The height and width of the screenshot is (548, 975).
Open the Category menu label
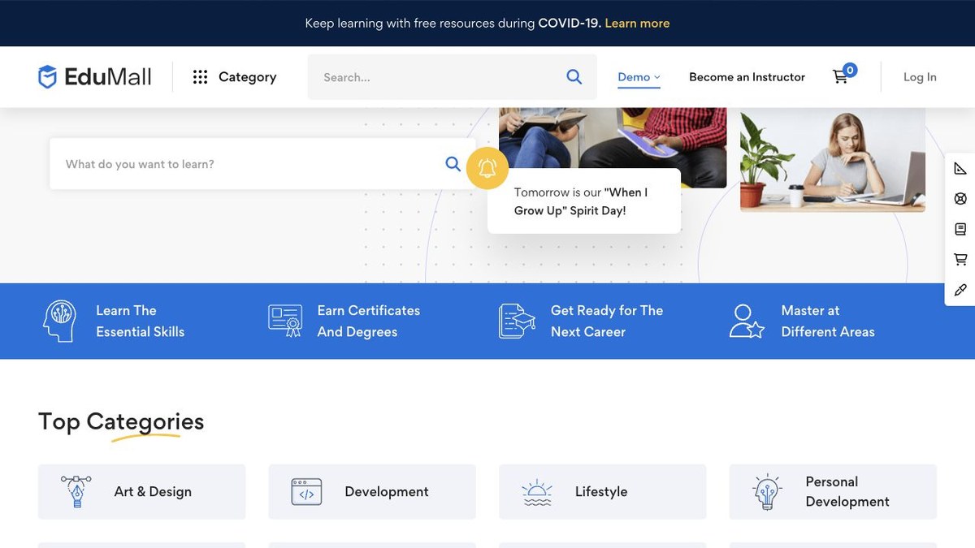point(248,77)
